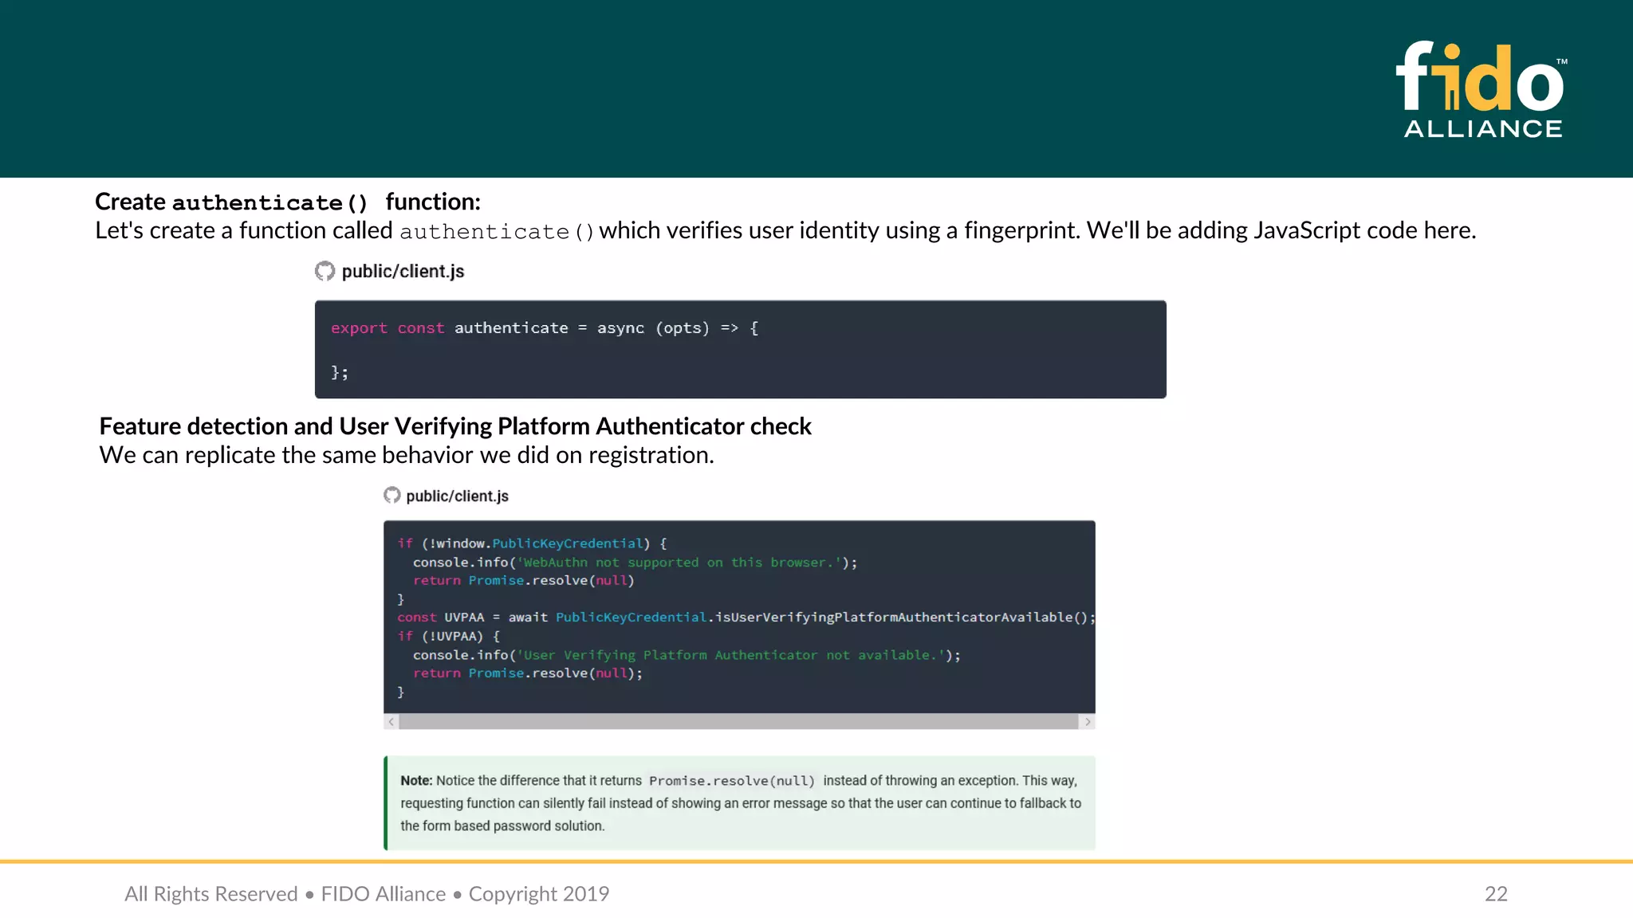1633x918 pixels.
Task: Click 'the form based password solution.' text
Action: coord(502,826)
